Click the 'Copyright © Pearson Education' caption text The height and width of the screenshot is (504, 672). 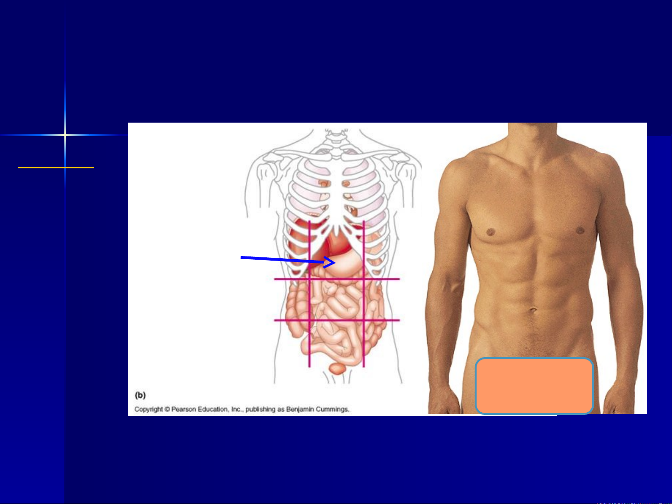tap(242, 409)
